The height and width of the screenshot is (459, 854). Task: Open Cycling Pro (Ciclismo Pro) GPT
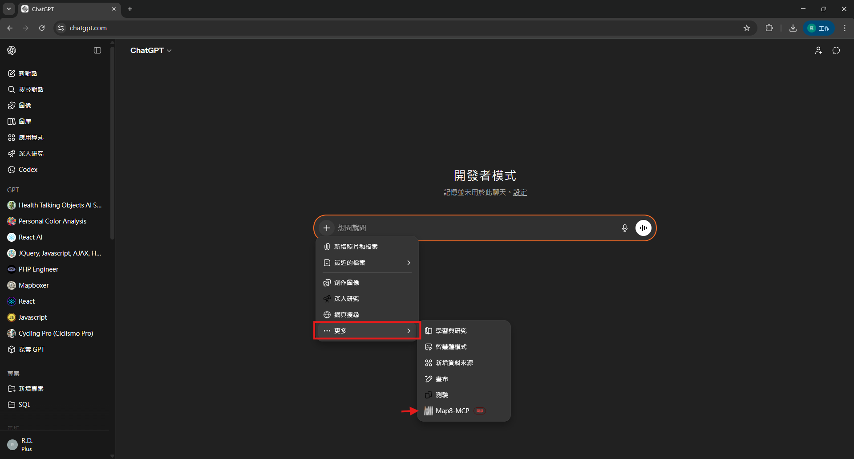coord(54,333)
